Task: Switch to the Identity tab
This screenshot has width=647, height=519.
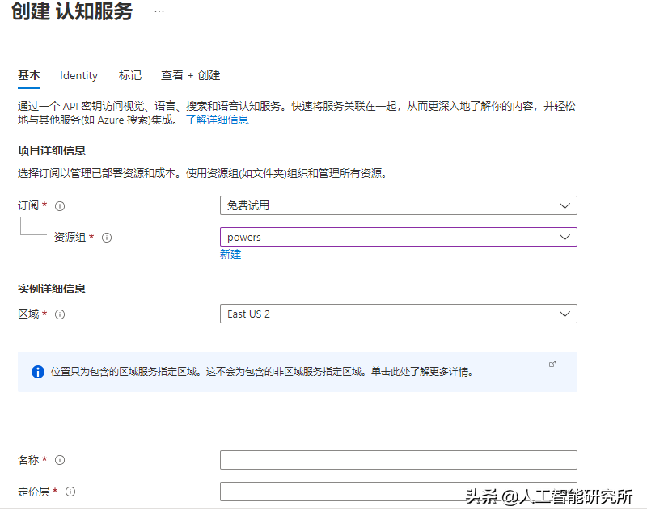Action: (78, 75)
